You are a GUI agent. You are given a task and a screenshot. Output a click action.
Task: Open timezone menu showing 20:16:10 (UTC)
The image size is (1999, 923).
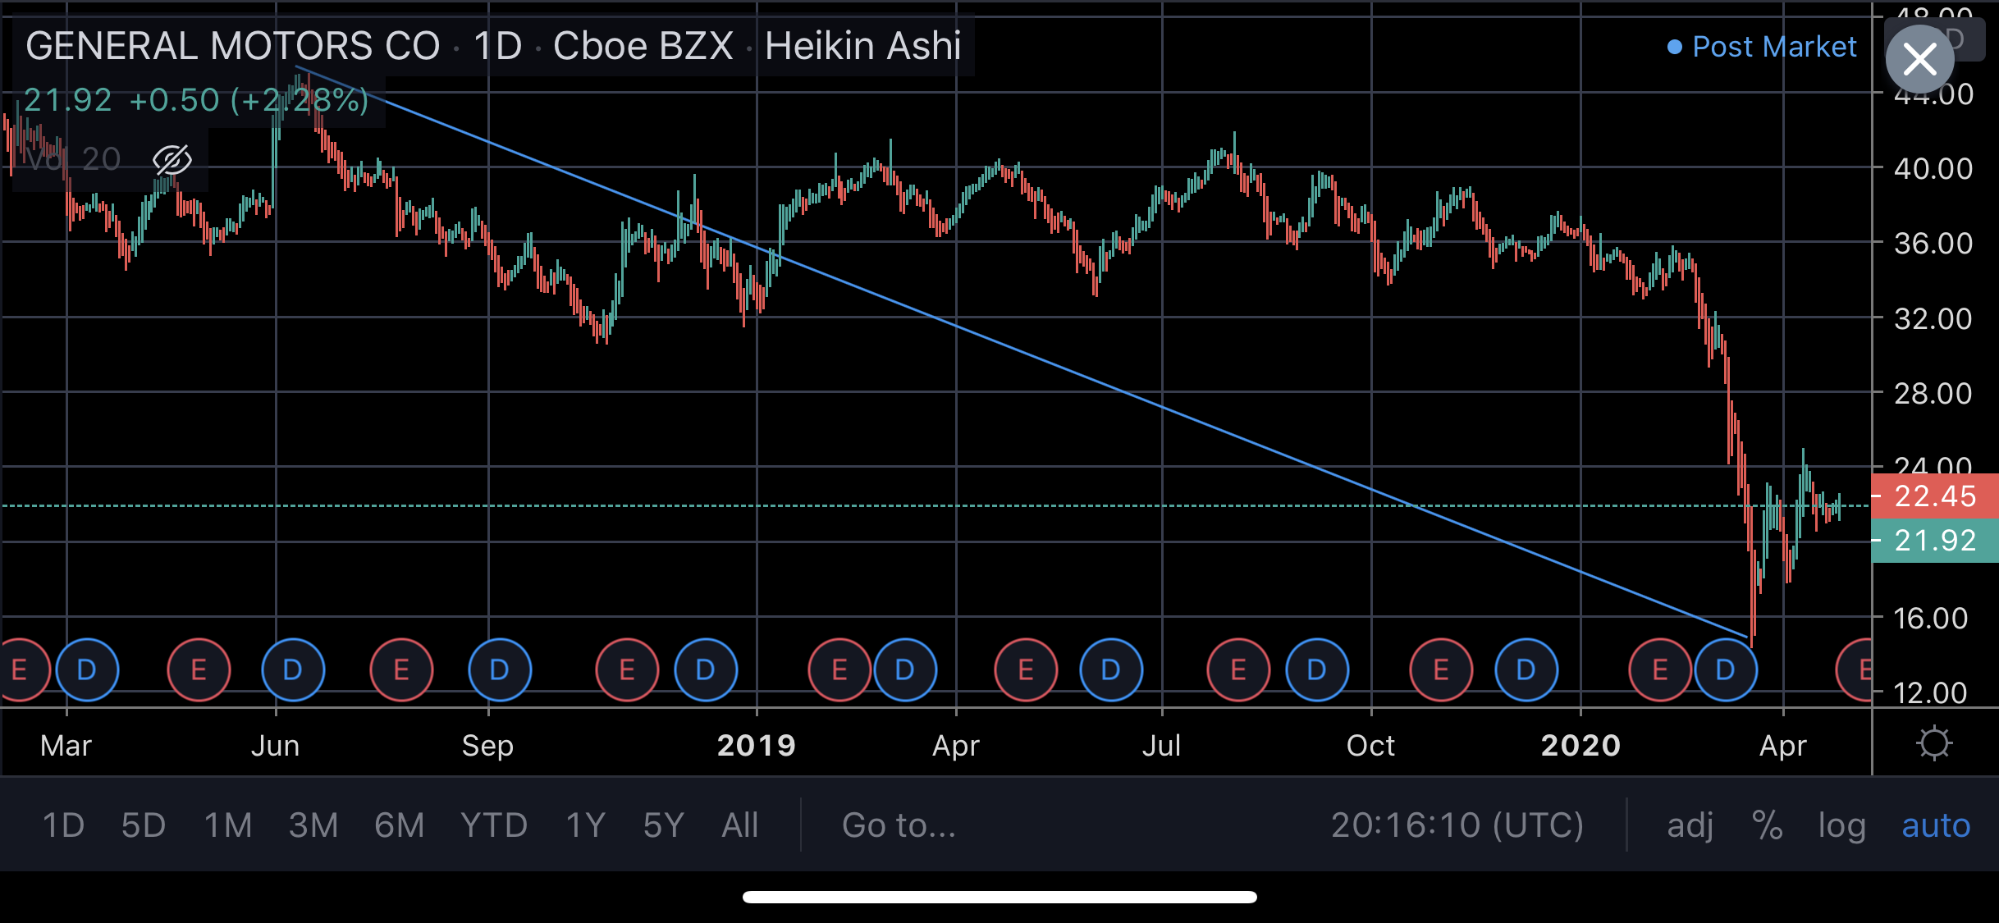[x=1457, y=825]
